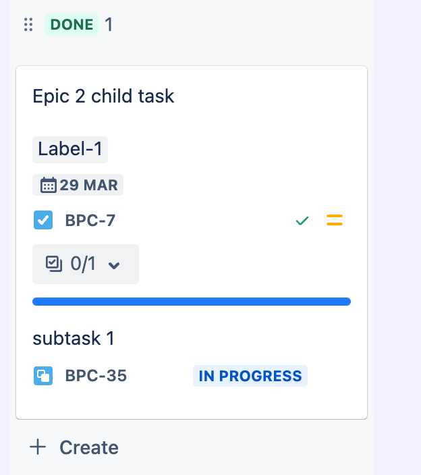Open subtask key BPC-35
The image size is (421, 475).
click(x=96, y=376)
